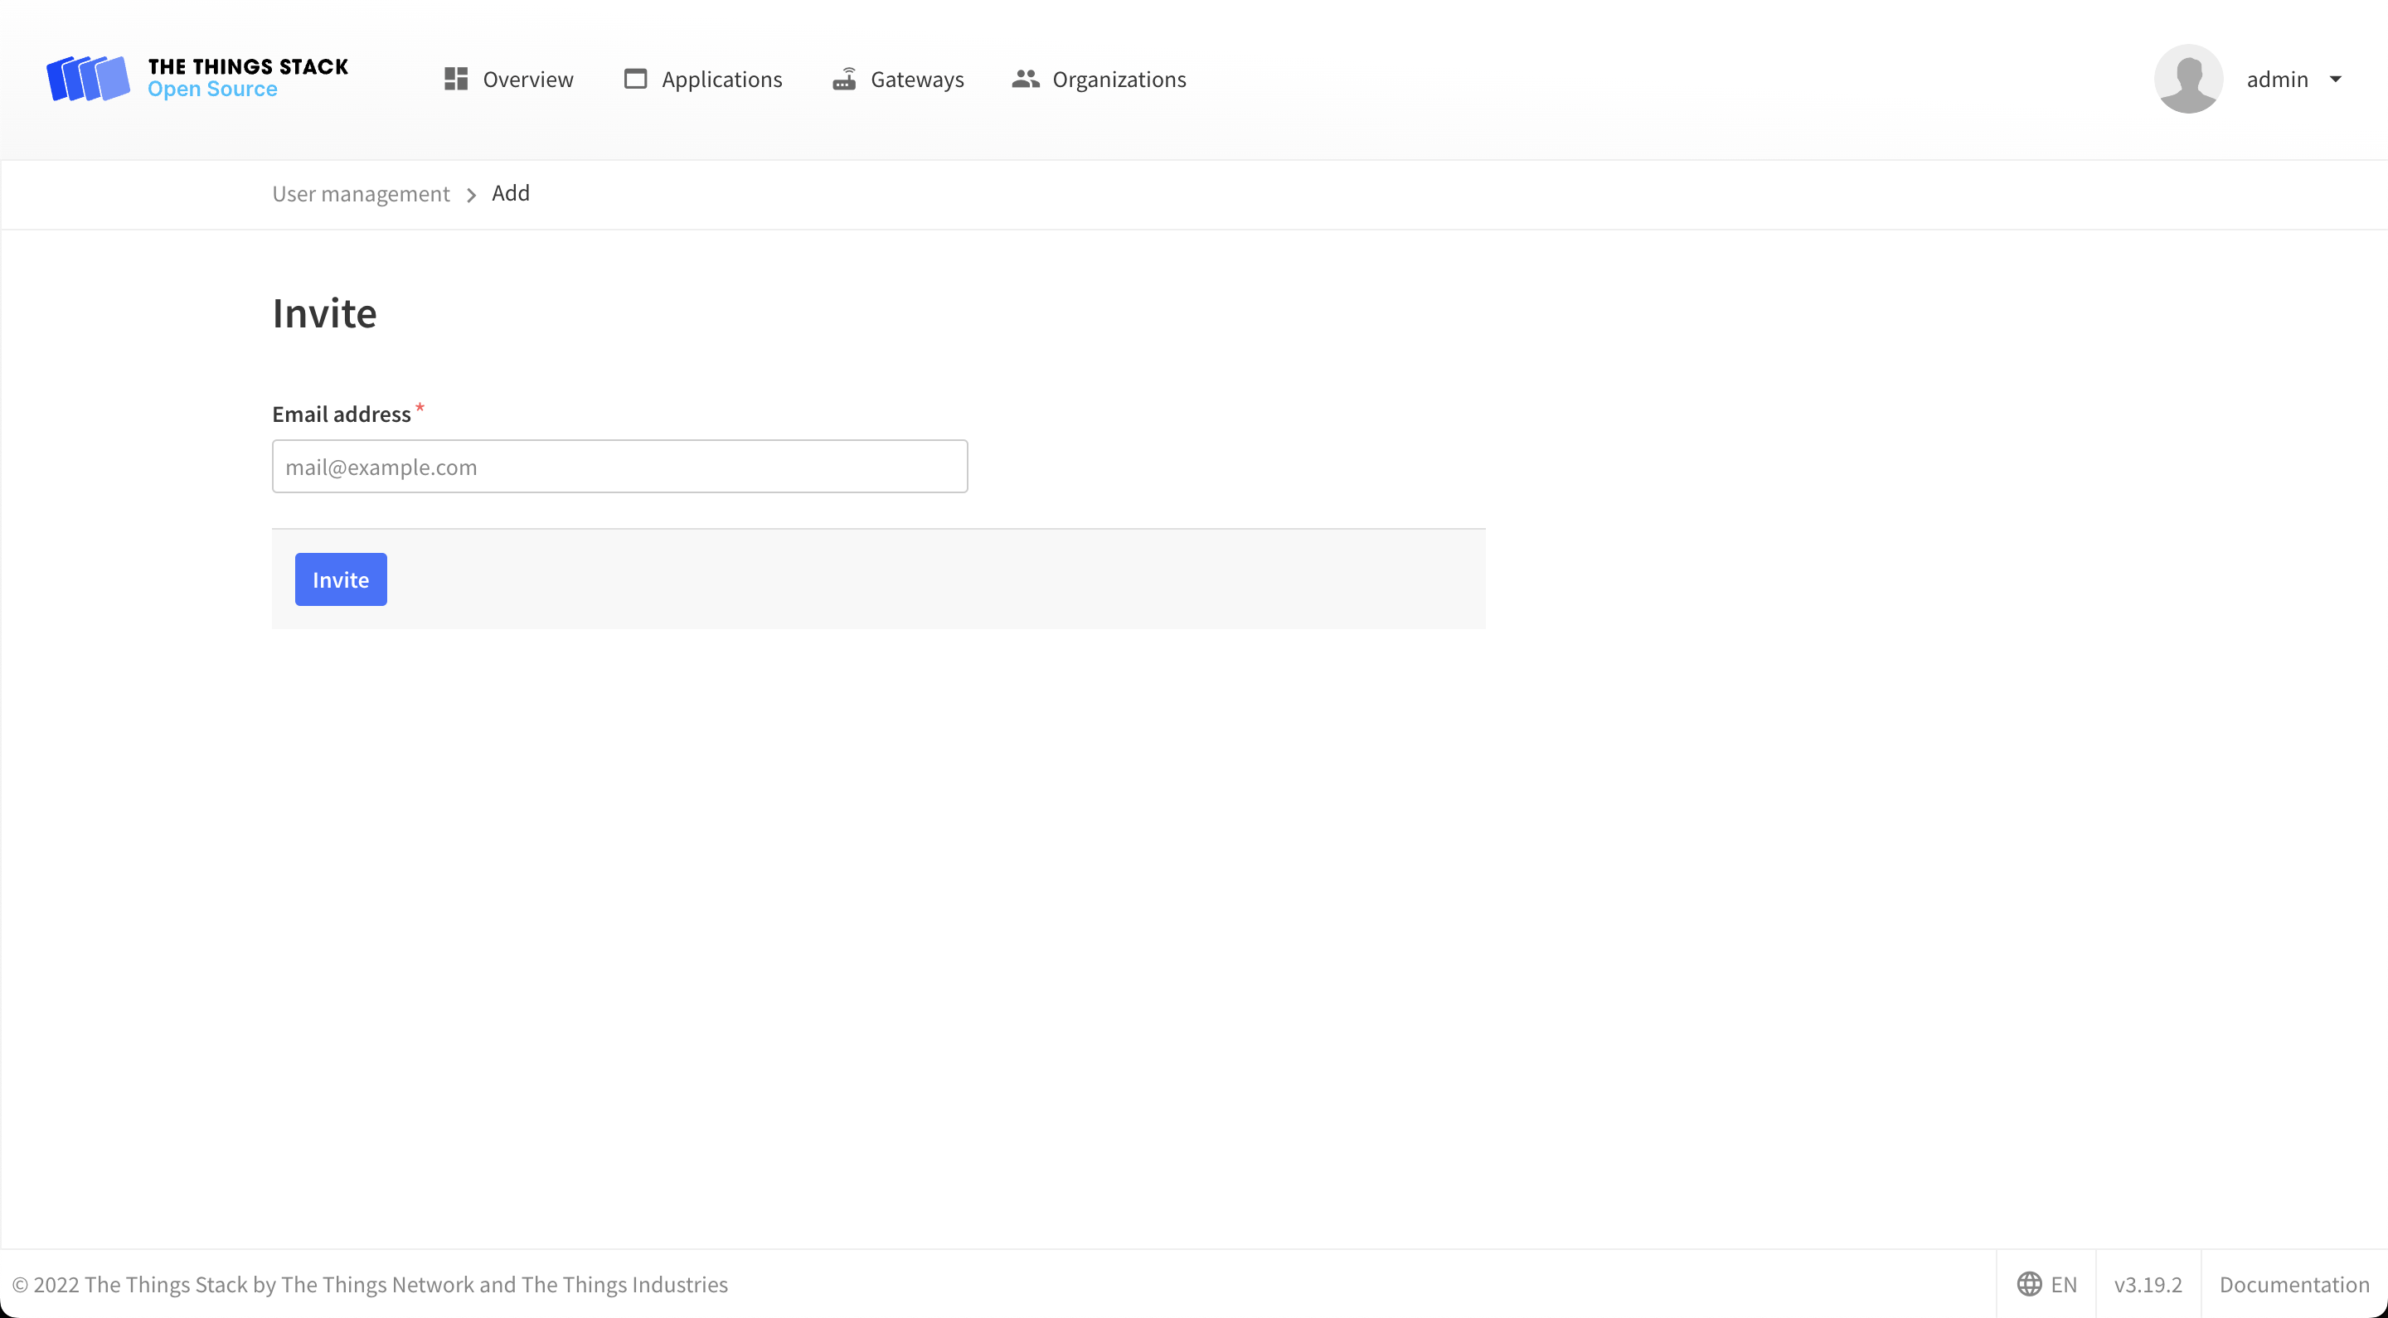Click the Invite button

340,579
